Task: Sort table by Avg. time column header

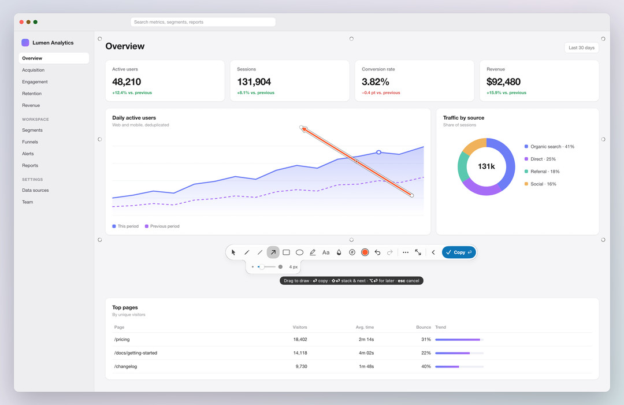Action: [x=365, y=327]
